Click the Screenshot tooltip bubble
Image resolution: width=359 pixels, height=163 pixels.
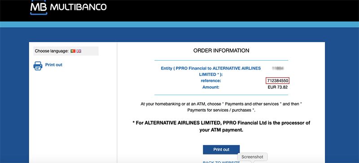(x=252, y=157)
